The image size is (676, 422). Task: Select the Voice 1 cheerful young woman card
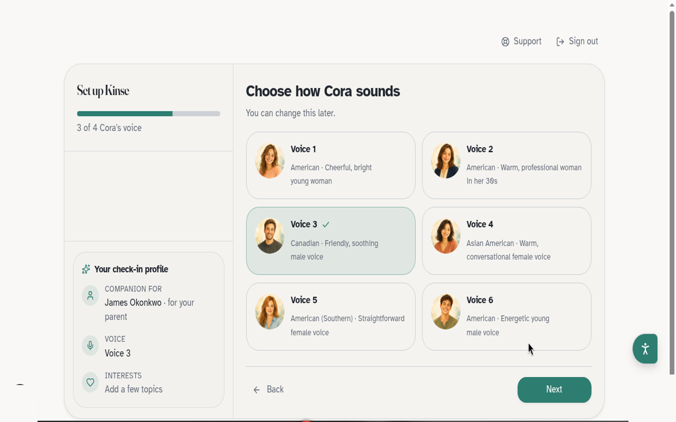(x=331, y=165)
